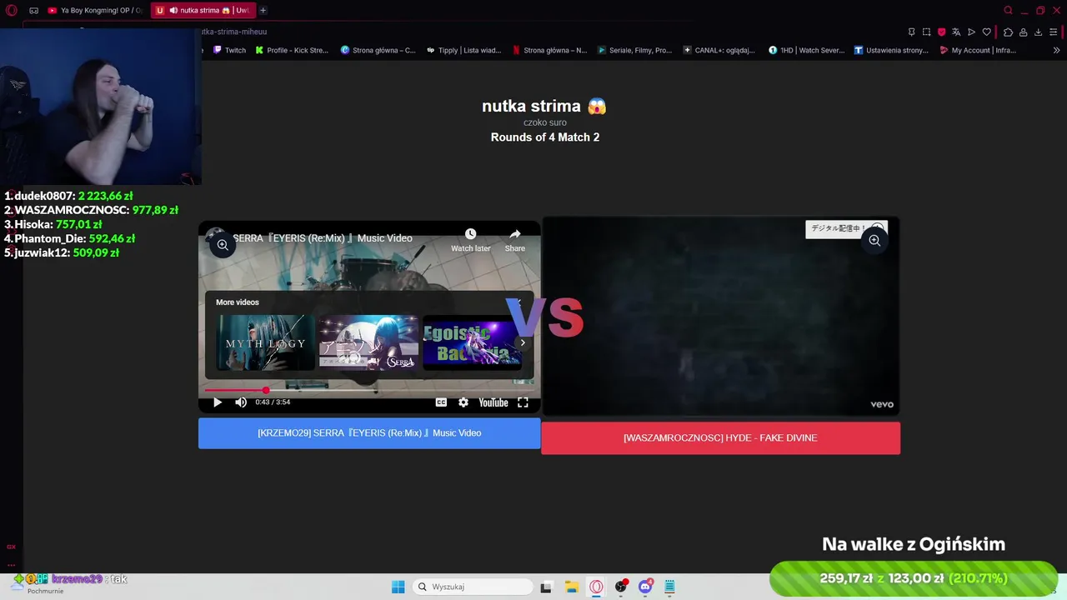Open the Seriale, Filmy, Pro... bookmark
1067x600 pixels.
click(x=634, y=50)
